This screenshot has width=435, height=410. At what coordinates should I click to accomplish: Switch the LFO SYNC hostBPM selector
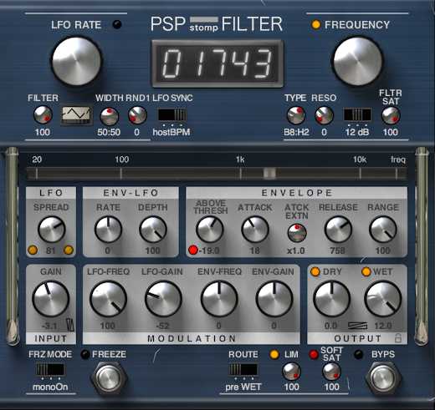pyautogui.click(x=172, y=114)
